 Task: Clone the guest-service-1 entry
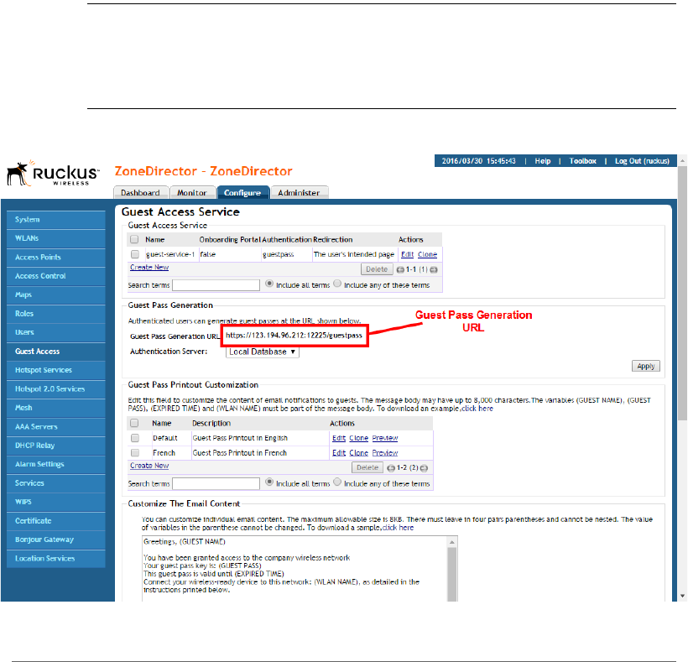click(x=427, y=254)
